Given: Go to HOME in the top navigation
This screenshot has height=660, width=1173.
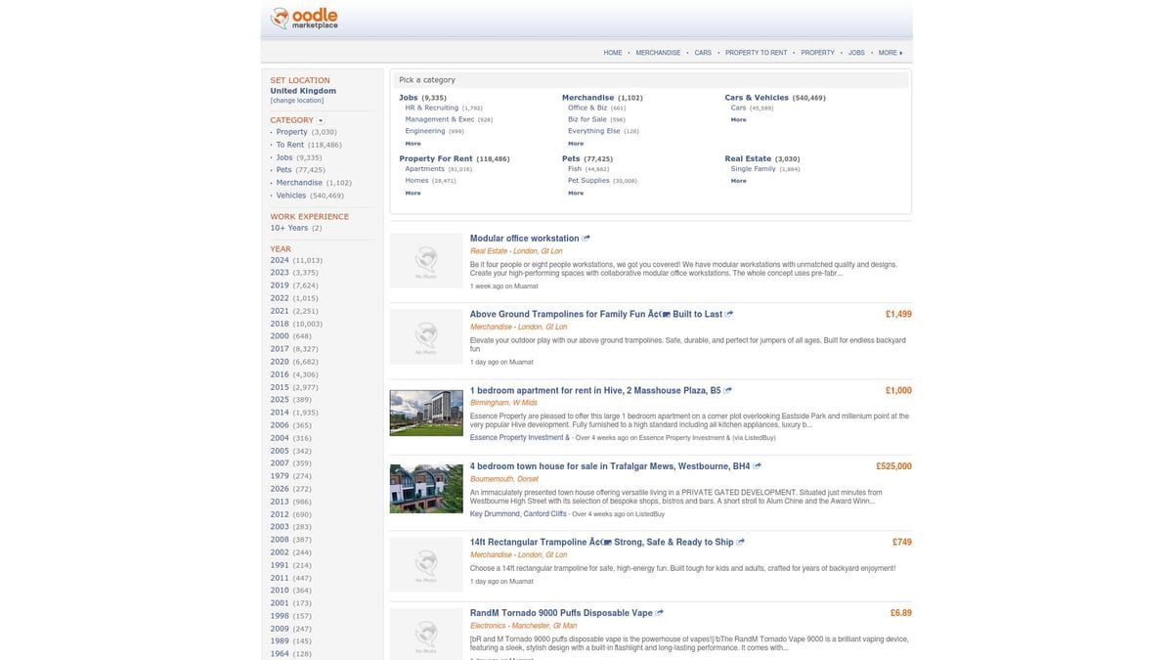Looking at the screenshot, I should pos(613,53).
